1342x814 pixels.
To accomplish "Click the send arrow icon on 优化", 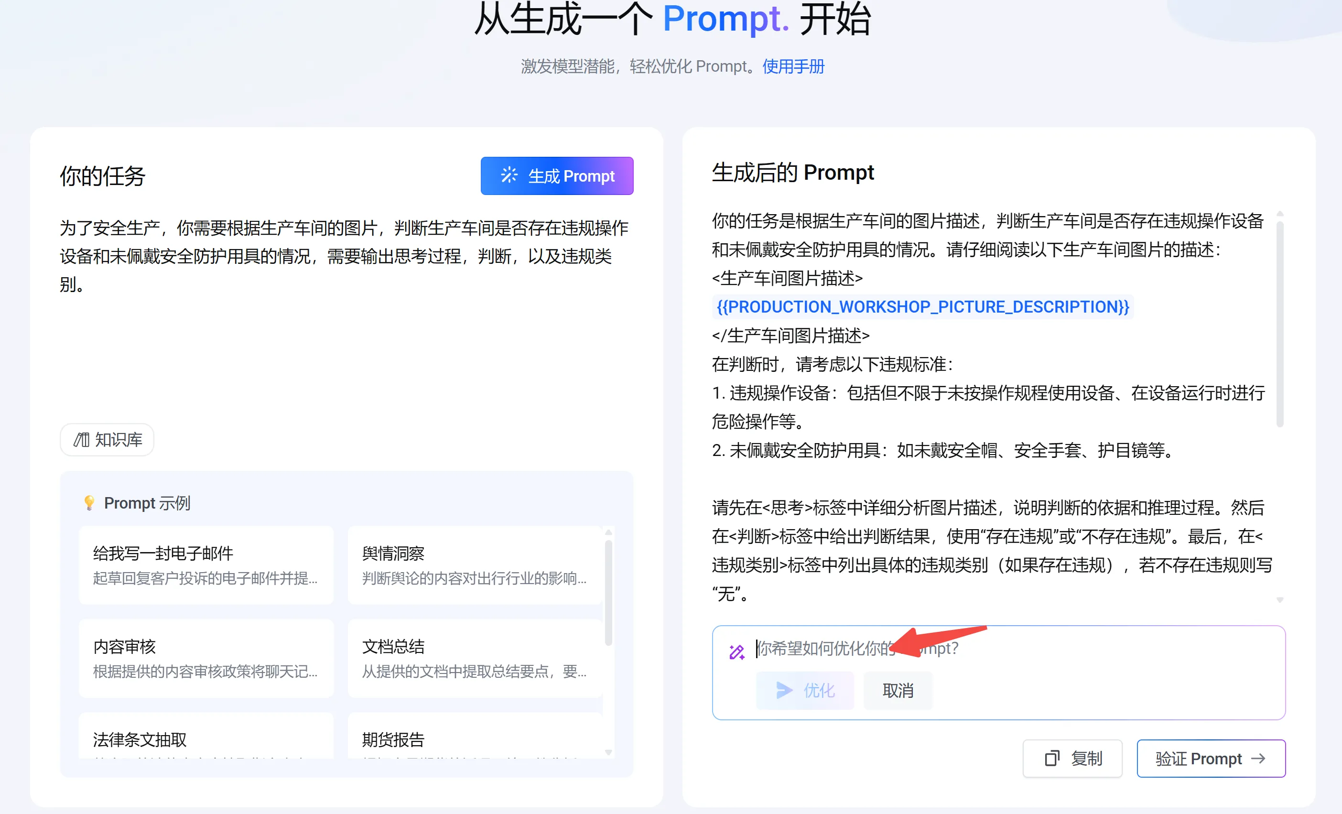I will coord(784,690).
